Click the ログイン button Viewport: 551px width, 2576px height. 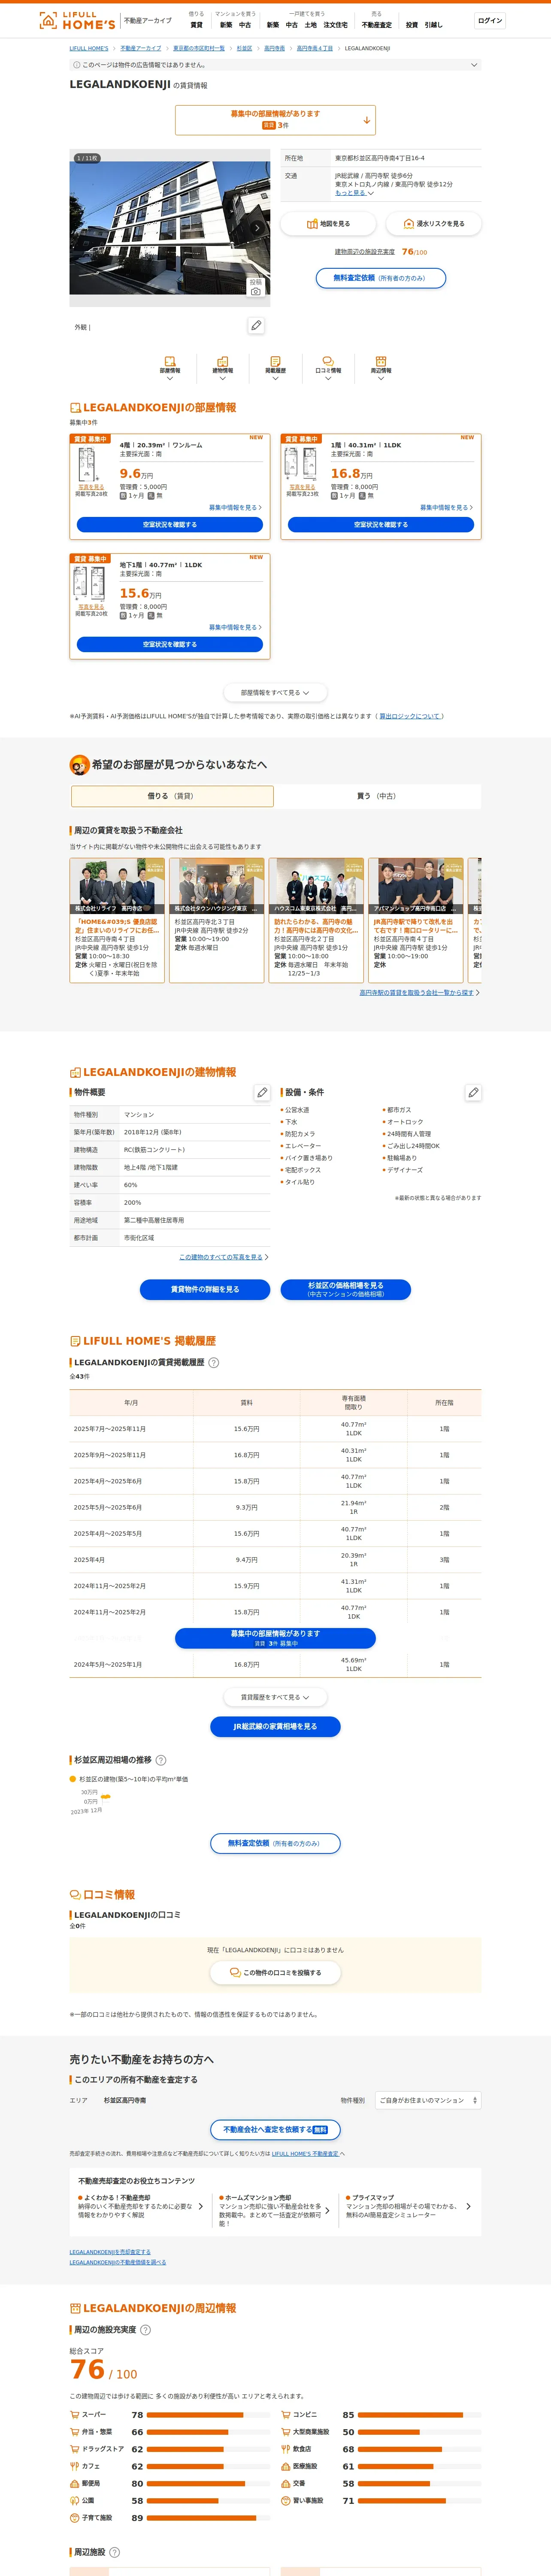pos(489,20)
